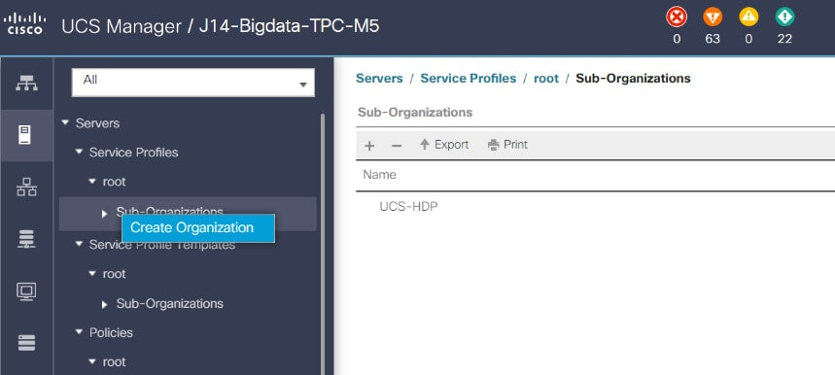Click the UCS Manager title text

pyautogui.click(x=121, y=25)
